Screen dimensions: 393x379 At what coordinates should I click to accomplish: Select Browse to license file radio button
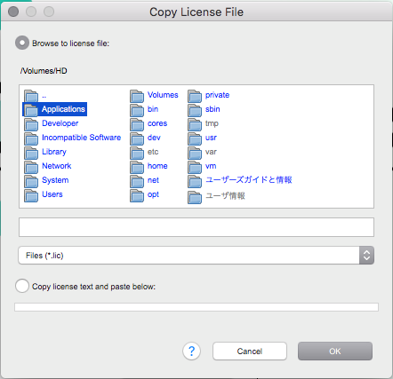22,43
